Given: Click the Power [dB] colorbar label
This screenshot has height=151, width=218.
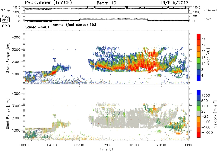Looking at the screenshot, I should [208, 58].
